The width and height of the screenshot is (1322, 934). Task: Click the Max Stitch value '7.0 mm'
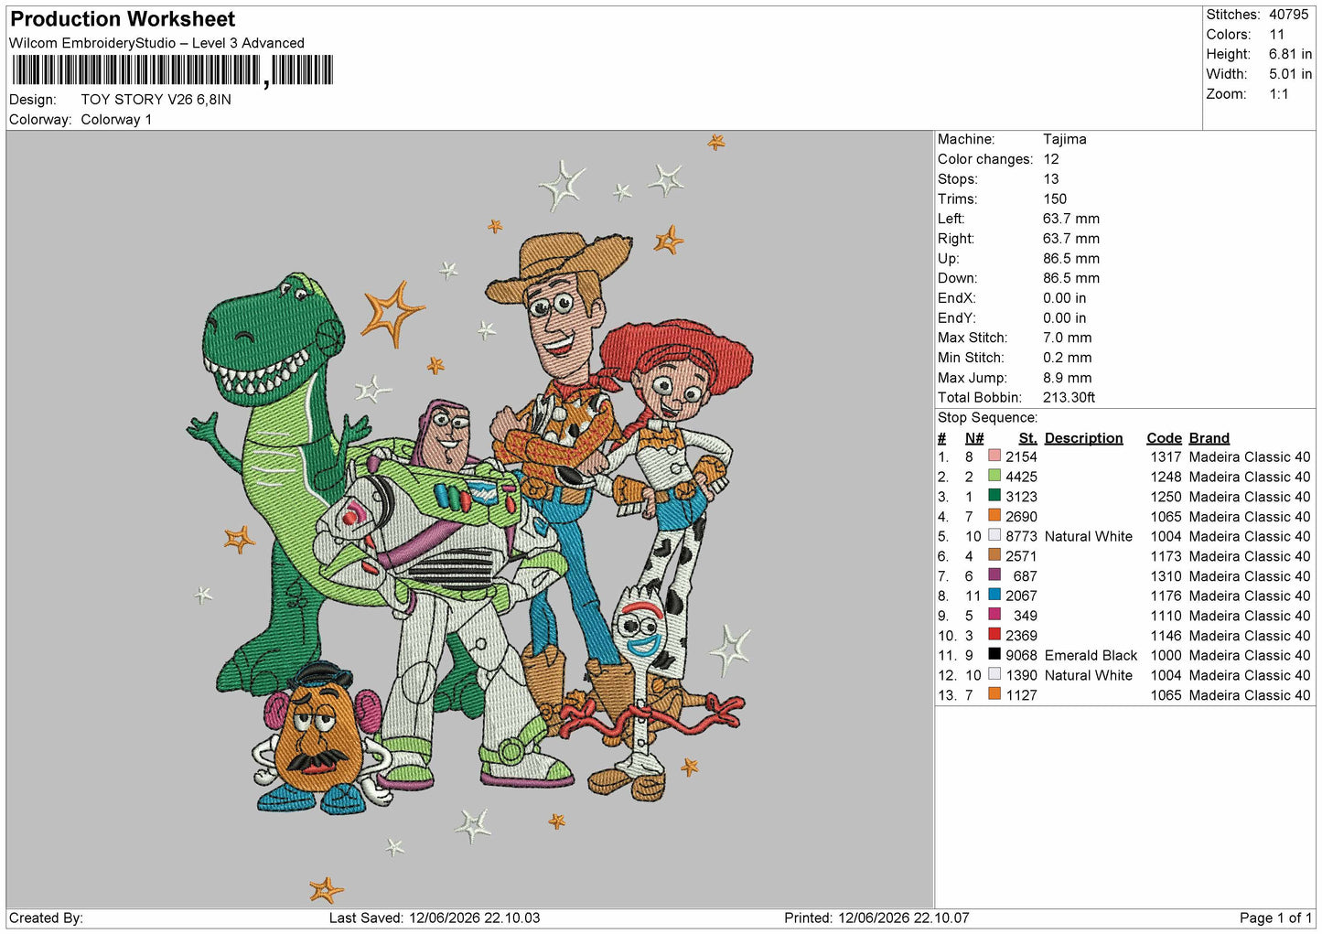pyautogui.click(x=1068, y=338)
